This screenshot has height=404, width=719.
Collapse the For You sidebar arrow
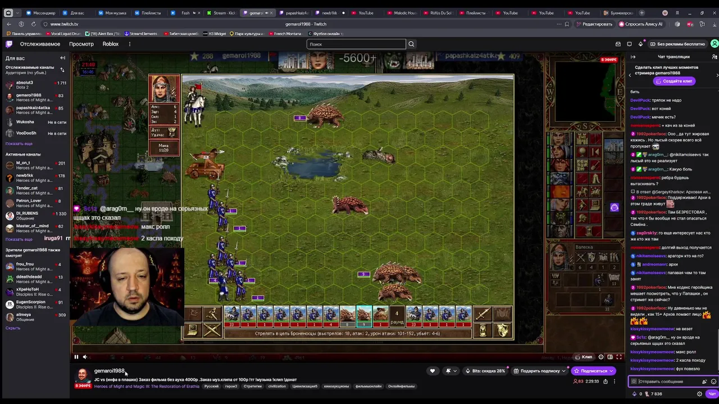pos(62,58)
